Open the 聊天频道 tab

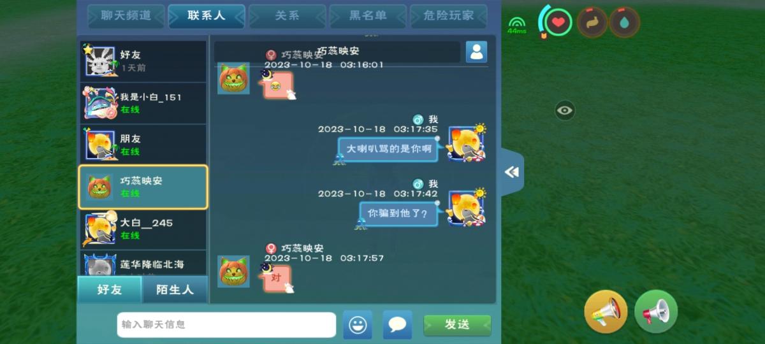tap(126, 16)
